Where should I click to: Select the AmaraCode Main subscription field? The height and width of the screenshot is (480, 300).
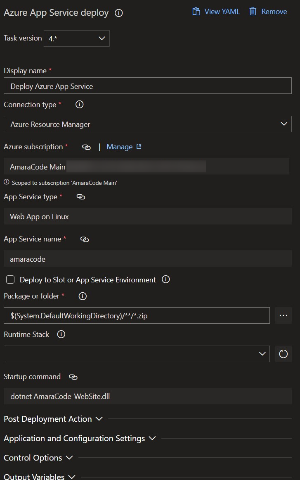pos(146,166)
